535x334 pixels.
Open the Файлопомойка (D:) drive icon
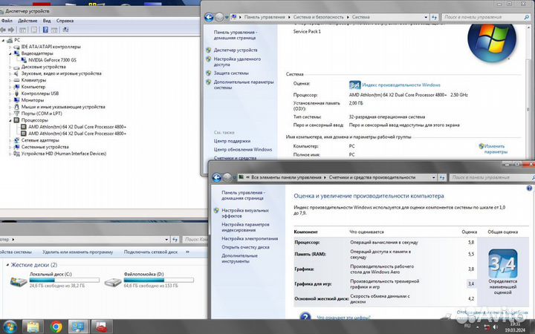(x=113, y=281)
